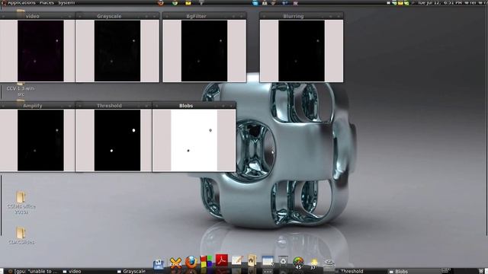Click the upper white blob in Threshold image
The image size is (488, 274).
coord(134,130)
